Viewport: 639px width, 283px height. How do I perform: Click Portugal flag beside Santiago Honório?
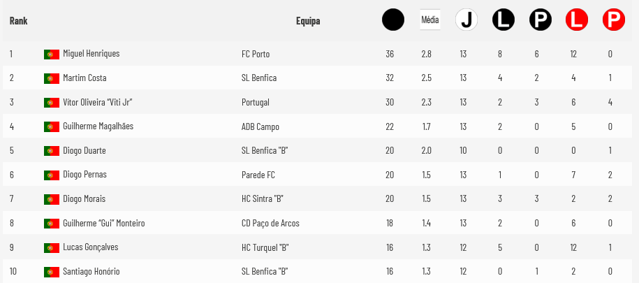tap(52, 272)
